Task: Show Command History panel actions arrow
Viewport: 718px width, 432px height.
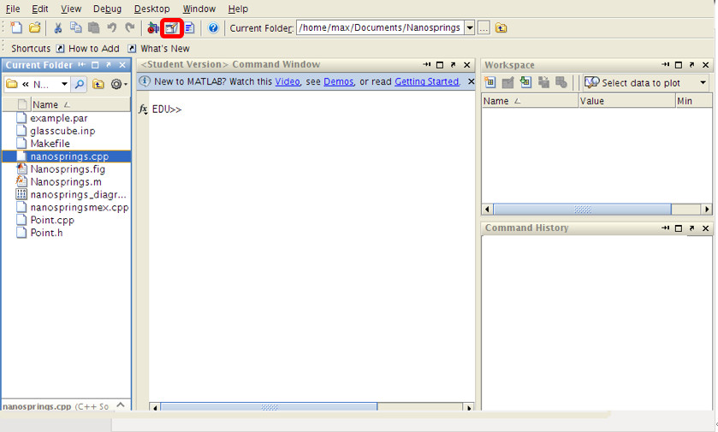Action: [665, 228]
